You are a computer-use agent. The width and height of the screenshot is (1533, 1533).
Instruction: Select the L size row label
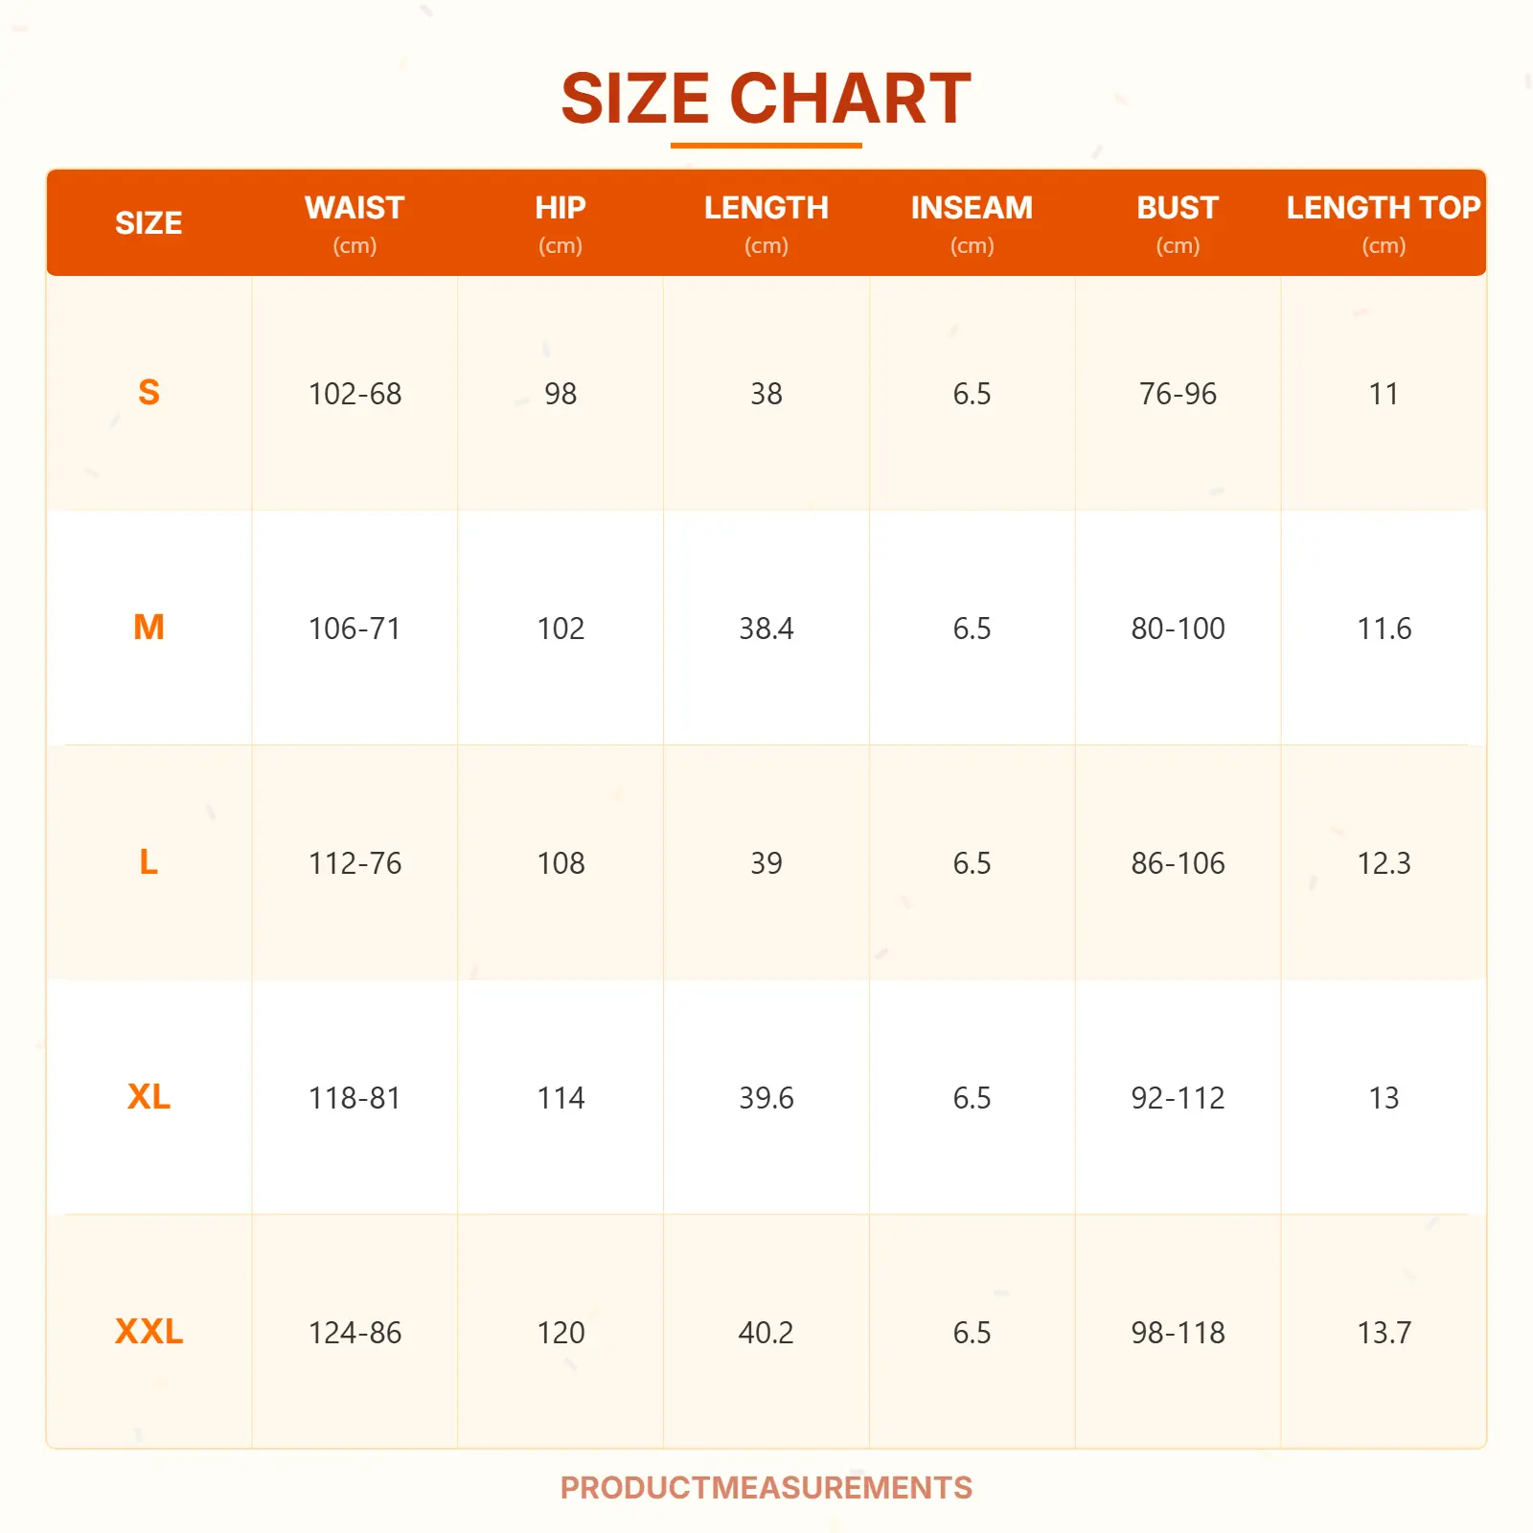(x=149, y=862)
